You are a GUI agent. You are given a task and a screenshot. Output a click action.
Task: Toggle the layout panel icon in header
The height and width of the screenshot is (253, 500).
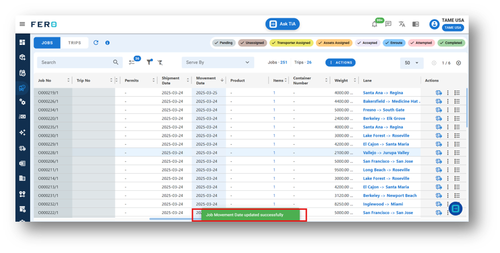416,24
